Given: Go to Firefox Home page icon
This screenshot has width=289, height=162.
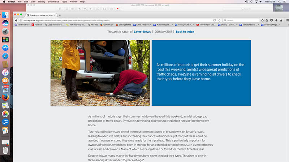Looking at the screenshot, I should [281, 20].
